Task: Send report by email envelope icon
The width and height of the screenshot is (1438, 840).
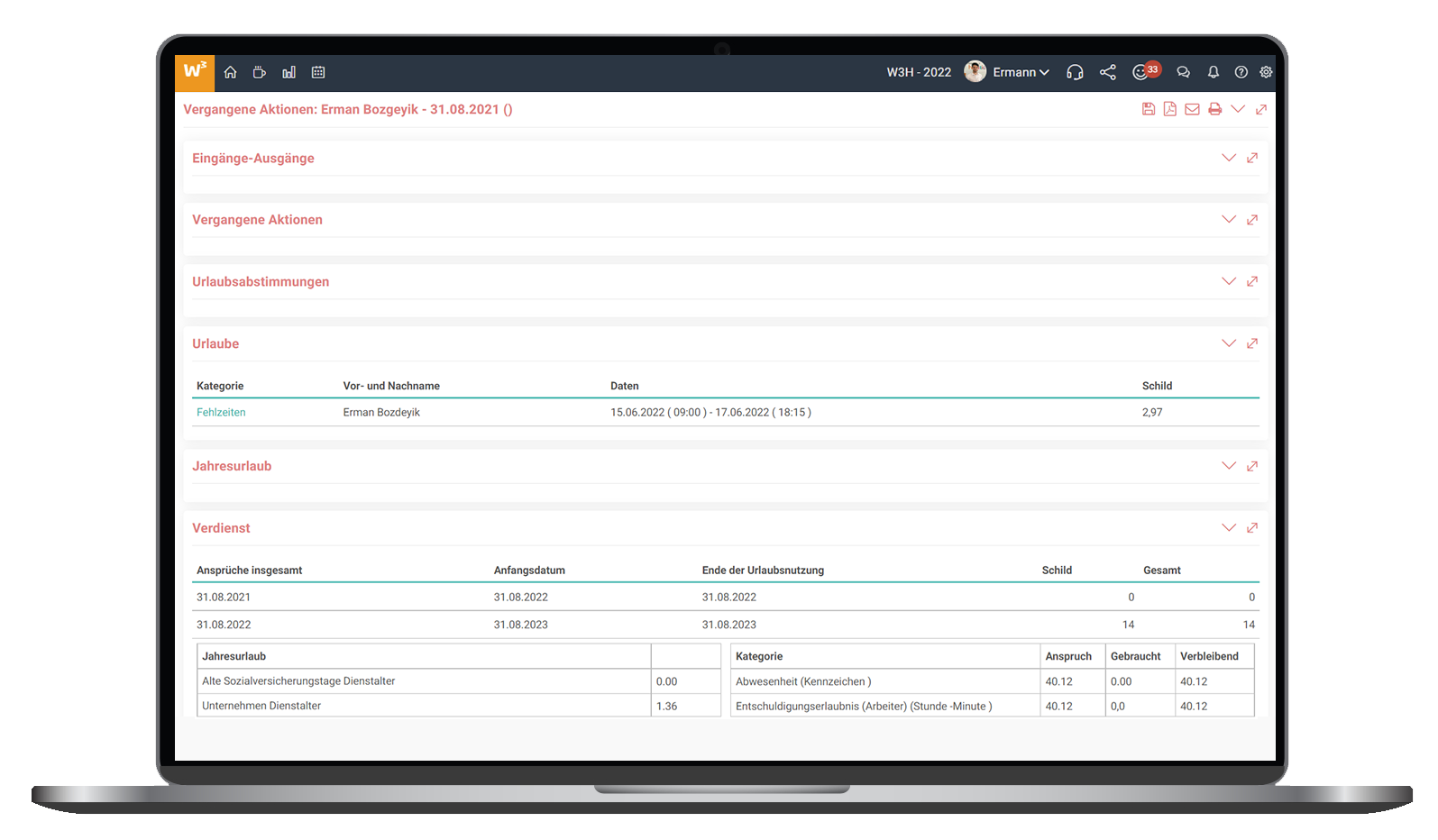Action: [x=1192, y=109]
